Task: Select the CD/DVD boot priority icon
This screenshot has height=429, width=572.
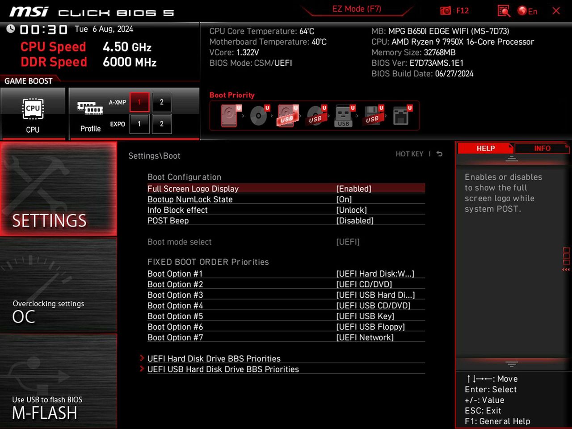Action: [259, 116]
